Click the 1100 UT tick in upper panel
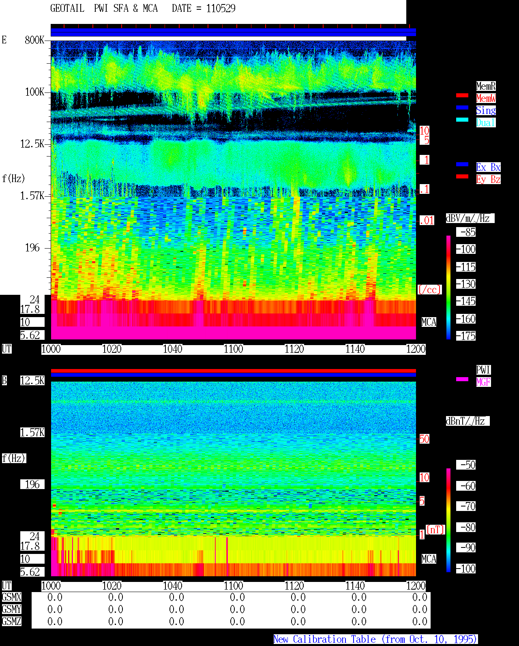The image size is (519, 646). pos(234,349)
